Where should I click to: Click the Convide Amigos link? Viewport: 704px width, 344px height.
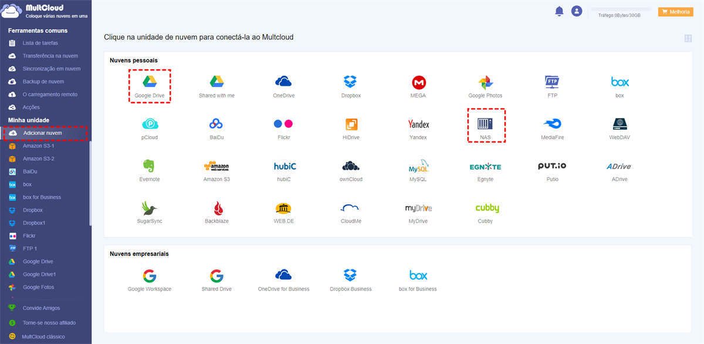tap(41, 308)
